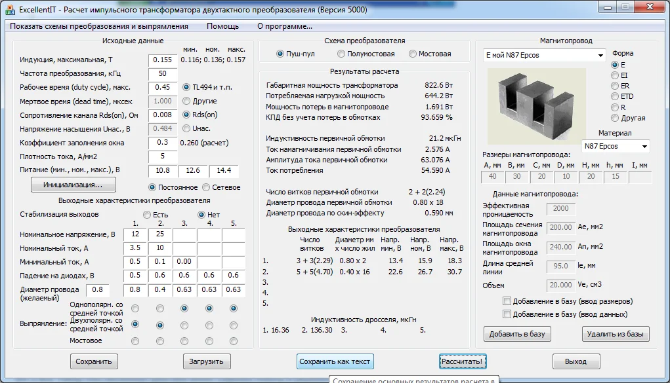Enable Добавление в базу (ввод размеров) checkbox
The height and width of the screenshot is (383, 670).
(x=507, y=301)
